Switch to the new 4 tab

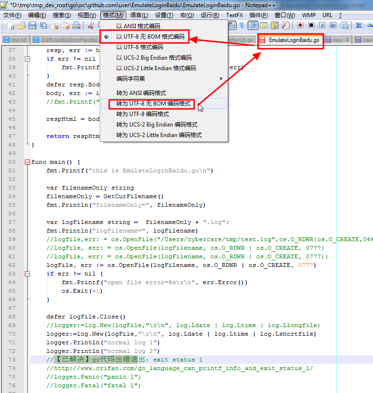click(338, 40)
